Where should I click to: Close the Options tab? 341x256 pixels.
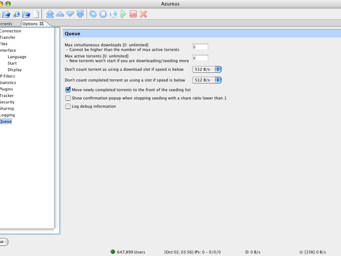click(x=41, y=23)
